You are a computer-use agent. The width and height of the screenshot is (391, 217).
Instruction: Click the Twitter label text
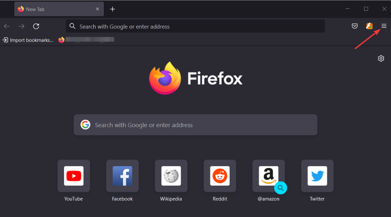[x=317, y=199]
